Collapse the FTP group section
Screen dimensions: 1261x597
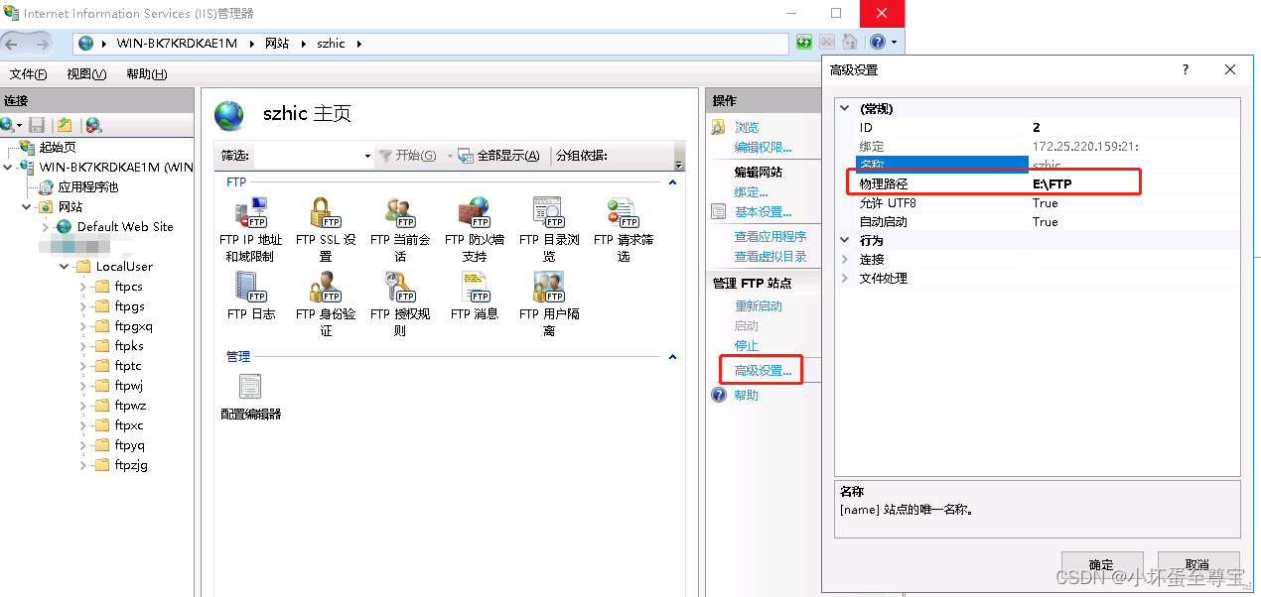[x=672, y=182]
